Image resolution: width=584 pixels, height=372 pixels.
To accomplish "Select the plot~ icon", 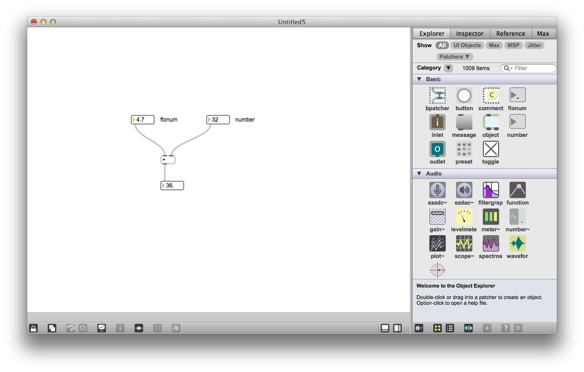I will pyautogui.click(x=438, y=243).
